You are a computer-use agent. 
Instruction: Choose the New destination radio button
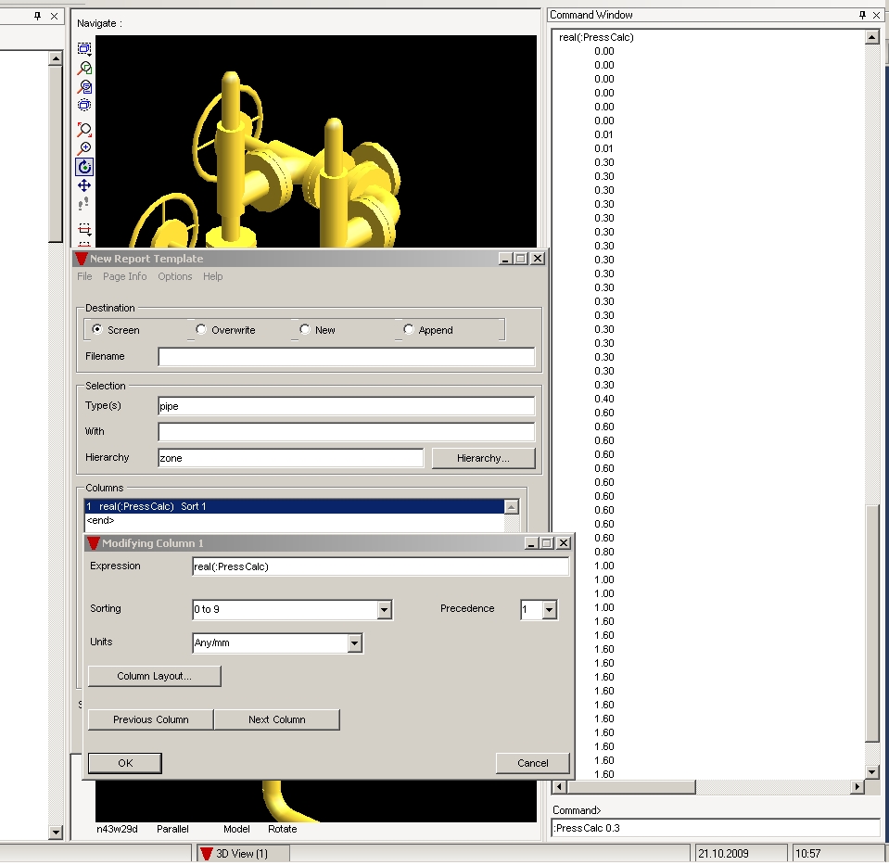304,329
